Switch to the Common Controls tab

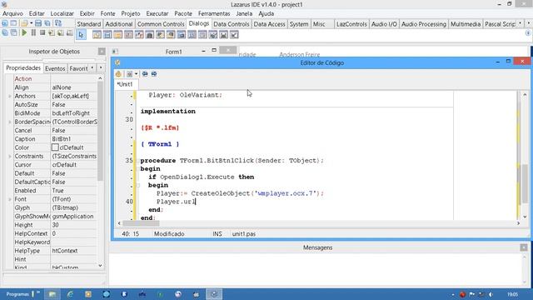[161, 24]
